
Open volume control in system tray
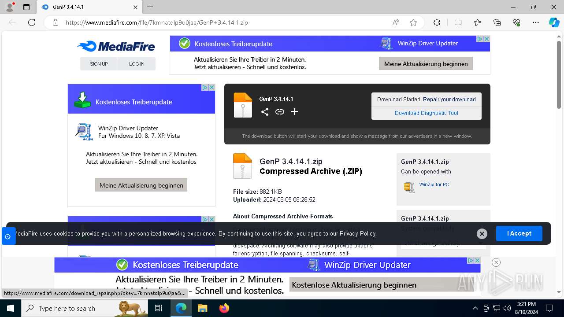point(507,308)
